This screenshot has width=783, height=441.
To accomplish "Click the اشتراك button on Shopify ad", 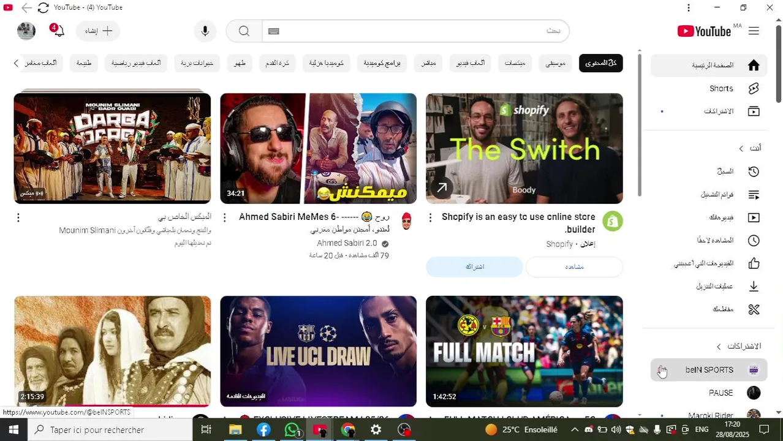I will (x=475, y=267).
